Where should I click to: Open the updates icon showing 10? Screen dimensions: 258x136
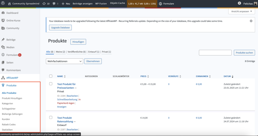coord(44,4)
